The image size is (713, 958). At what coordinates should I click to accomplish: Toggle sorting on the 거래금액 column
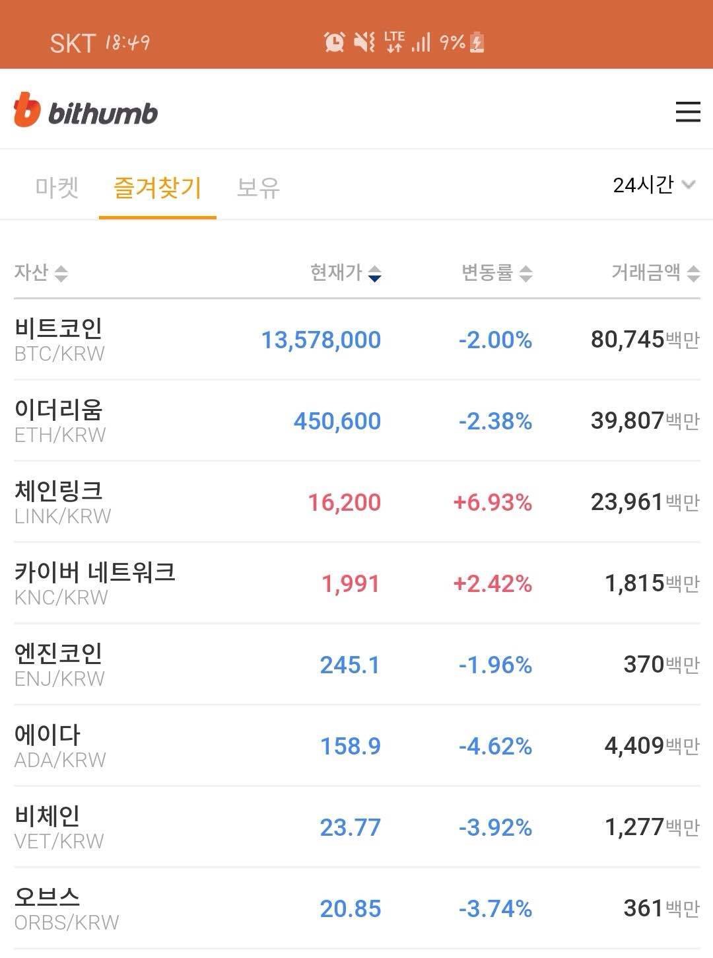coord(654,273)
